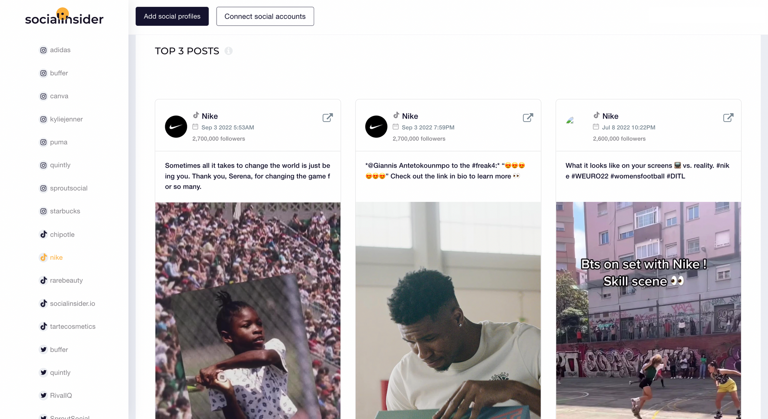Viewport: 768px width, 419px height.
Task: Expand the socialinsider.io TikTok profile
Action: [73, 304]
